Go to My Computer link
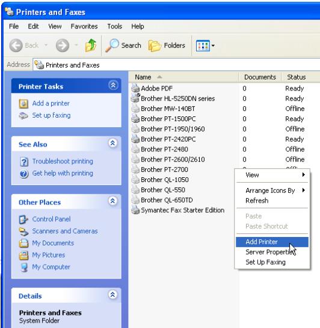The image size is (320, 328). click(51, 267)
